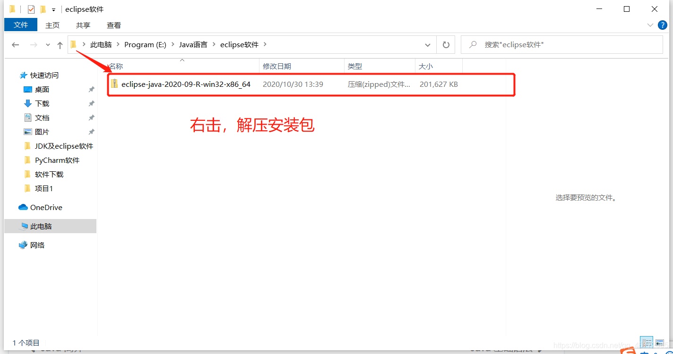The image size is (673, 354).
Task: Select eclipse软件 in the address path
Action: [240, 45]
